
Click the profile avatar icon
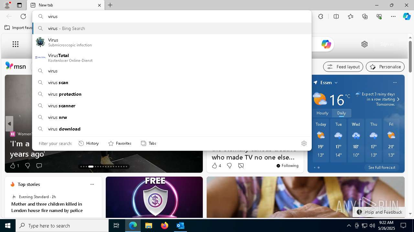point(7,5)
